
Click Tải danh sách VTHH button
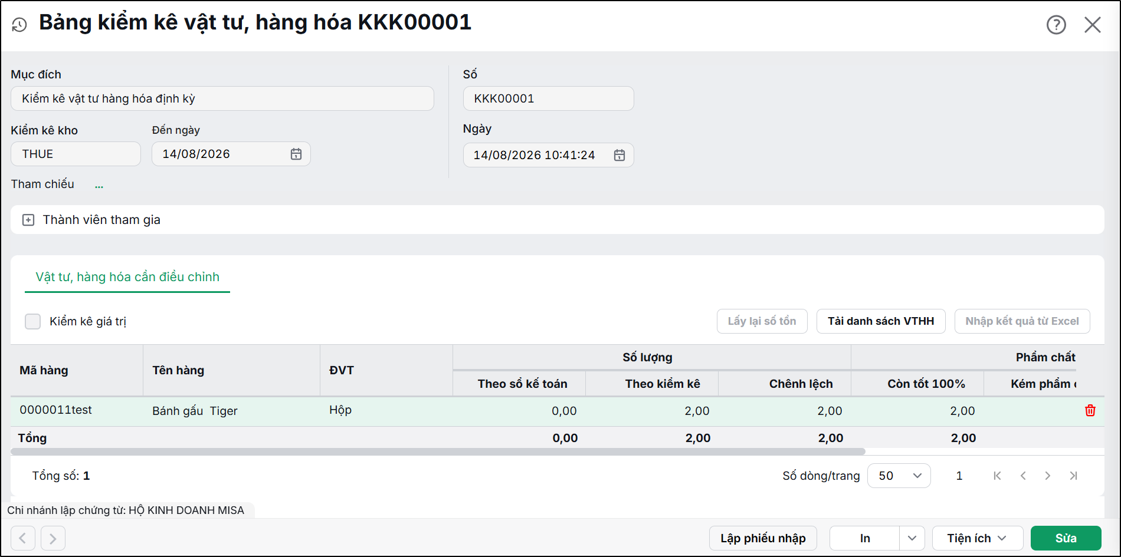(x=881, y=321)
